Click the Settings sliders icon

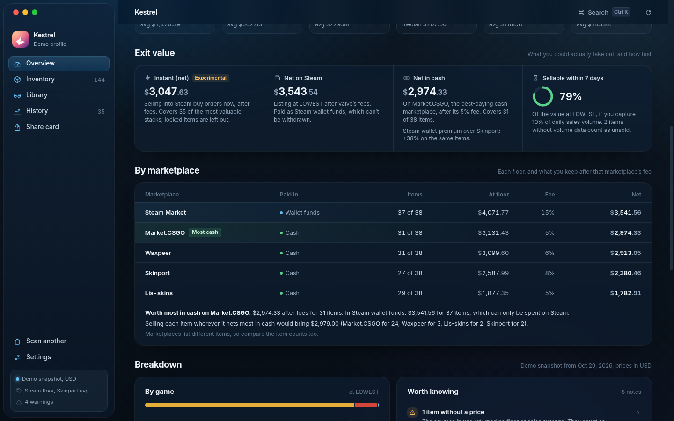pyautogui.click(x=17, y=357)
